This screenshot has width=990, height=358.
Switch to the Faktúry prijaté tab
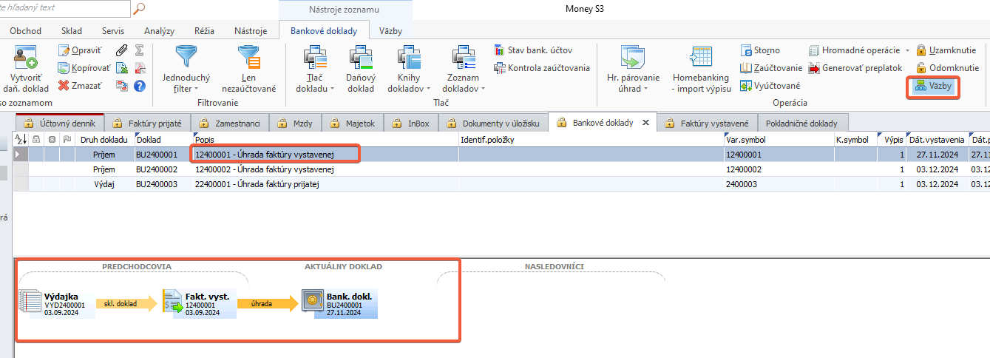pyautogui.click(x=147, y=123)
